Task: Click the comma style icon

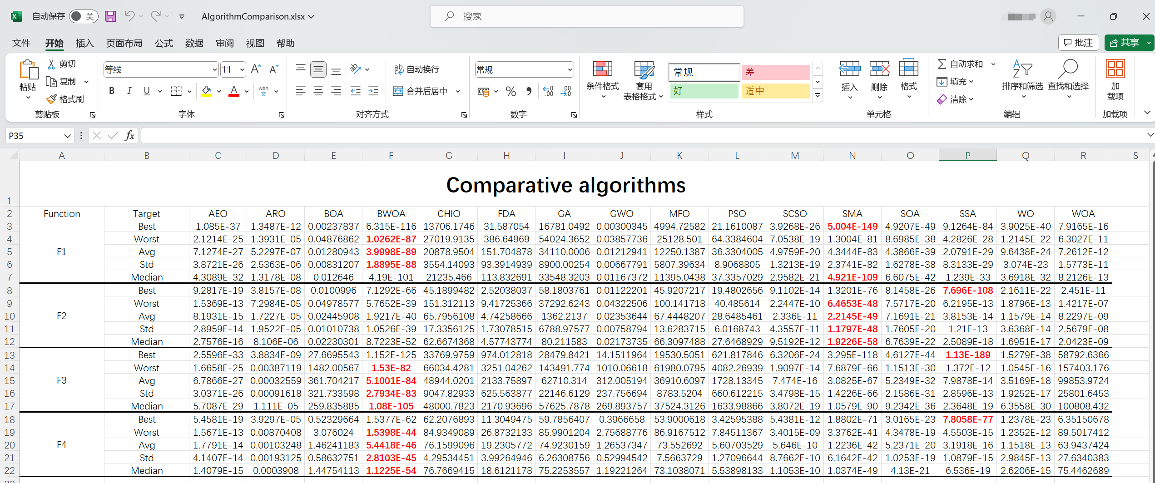Action: pyautogui.click(x=529, y=91)
